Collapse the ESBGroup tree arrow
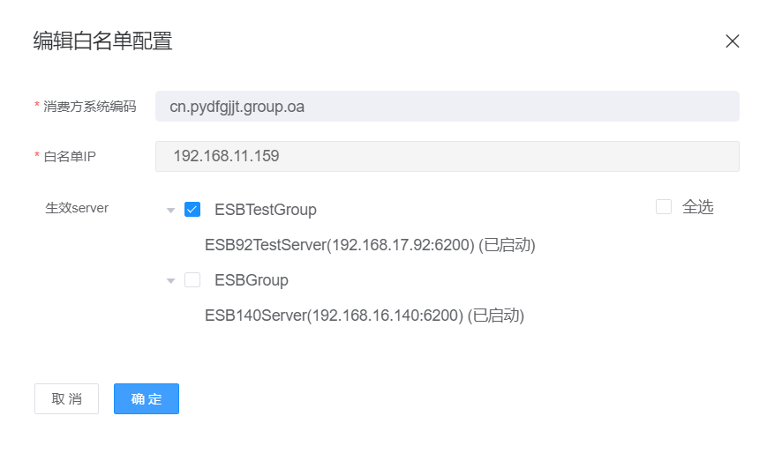767x453 pixels. pos(170,281)
